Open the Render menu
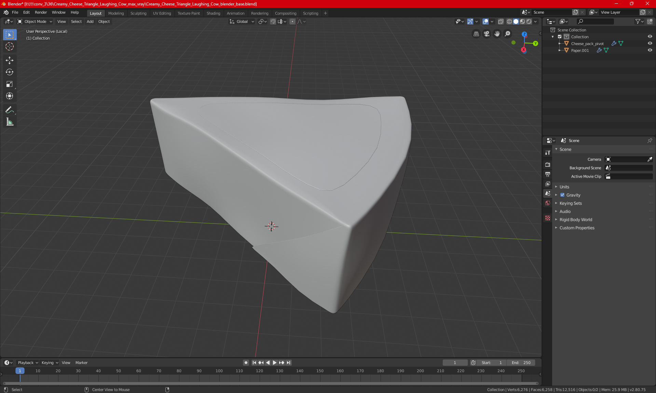This screenshot has height=393, width=656. coord(41,12)
